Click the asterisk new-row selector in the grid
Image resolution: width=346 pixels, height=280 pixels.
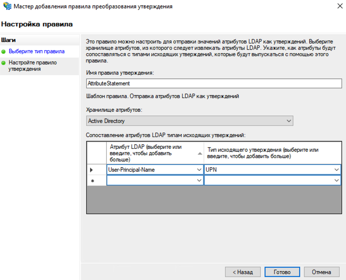point(92,180)
